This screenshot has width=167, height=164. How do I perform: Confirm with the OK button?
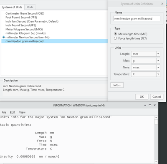pyautogui.click(x=142, y=97)
